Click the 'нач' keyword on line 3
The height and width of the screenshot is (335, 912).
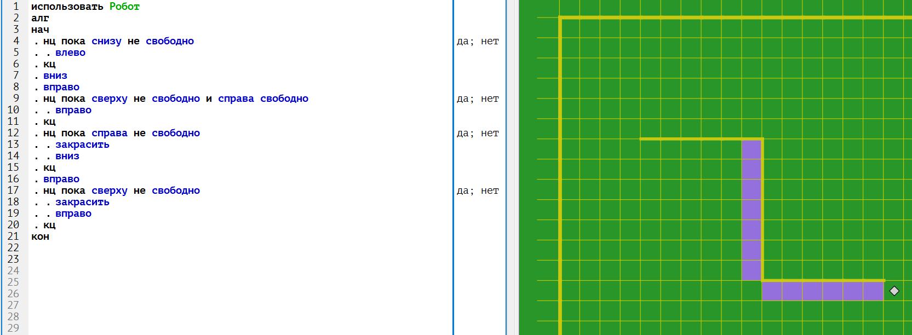click(40, 30)
